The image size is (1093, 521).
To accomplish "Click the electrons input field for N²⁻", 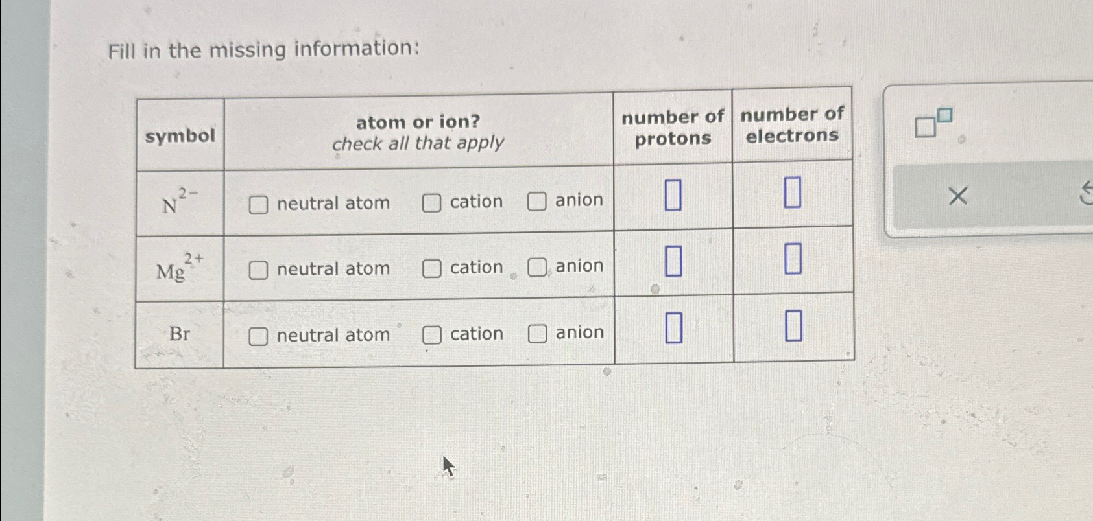I will click(x=793, y=192).
